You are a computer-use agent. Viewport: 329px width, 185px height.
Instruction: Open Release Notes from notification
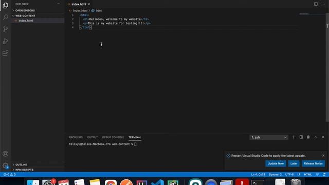[x=313, y=163]
